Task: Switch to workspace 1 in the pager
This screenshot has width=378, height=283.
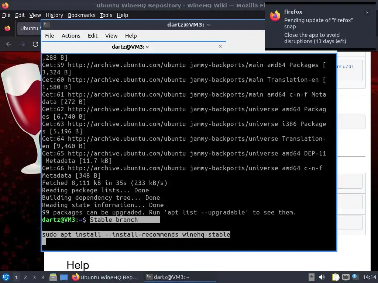Action: tap(16, 277)
